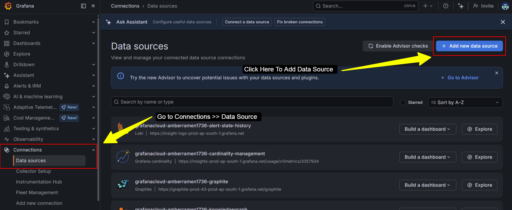Click the Graphite data source logo
The width and height of the screenshot is (512, 210).
(x=123, y=184)
